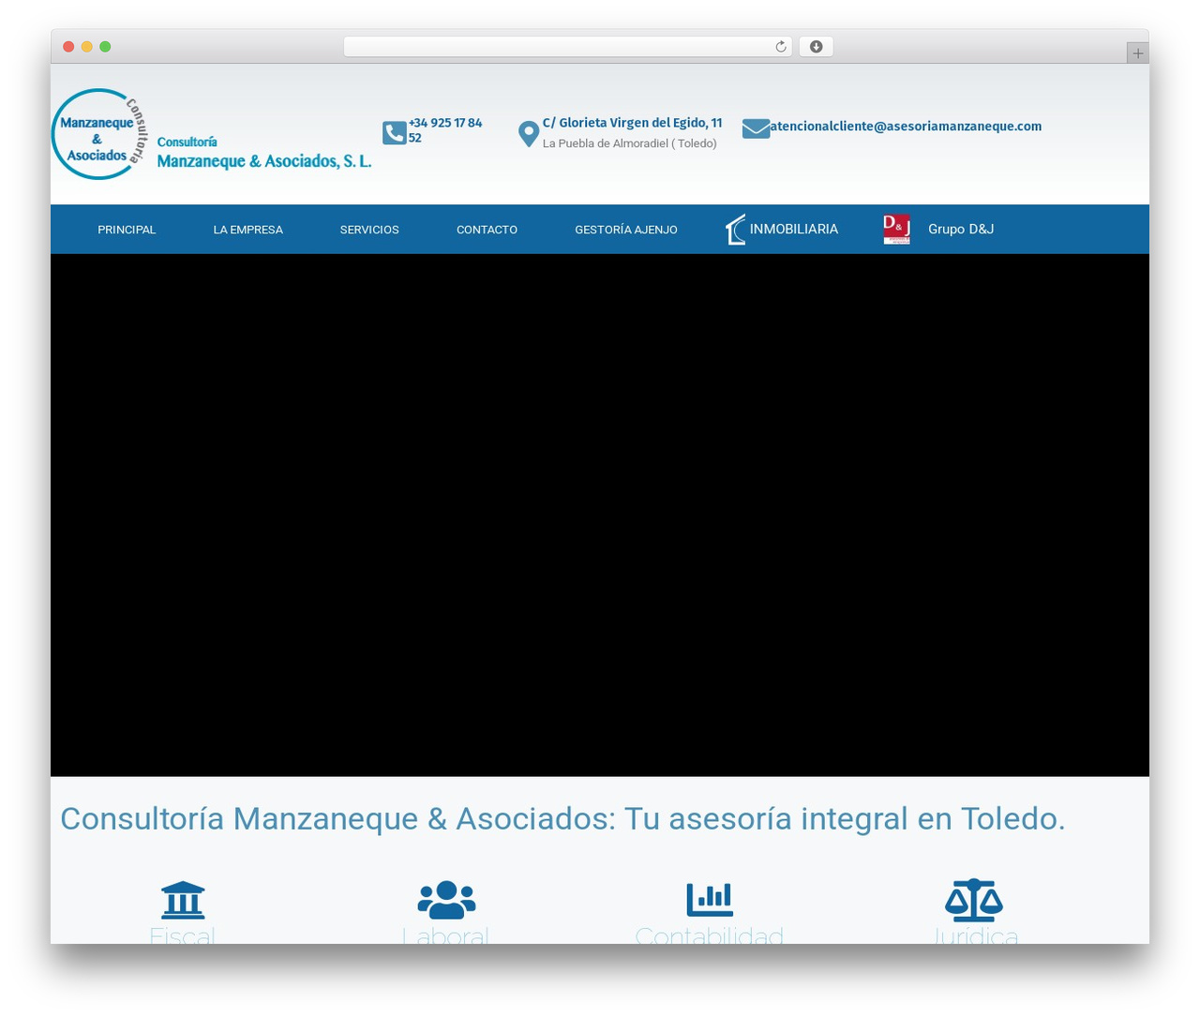The image size is (1200, 1016).
Task: Click the Fiscal service label
Action: pos(183,934)
